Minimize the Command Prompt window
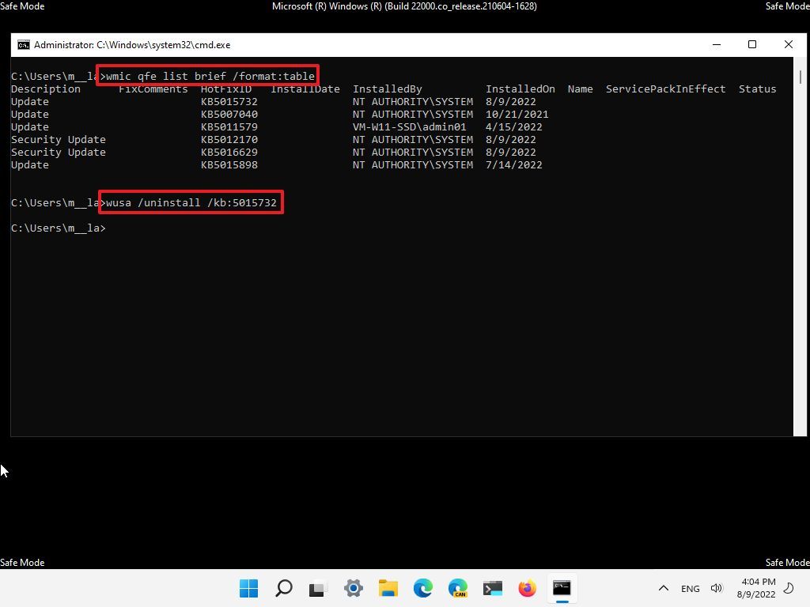 click(715, 45)
